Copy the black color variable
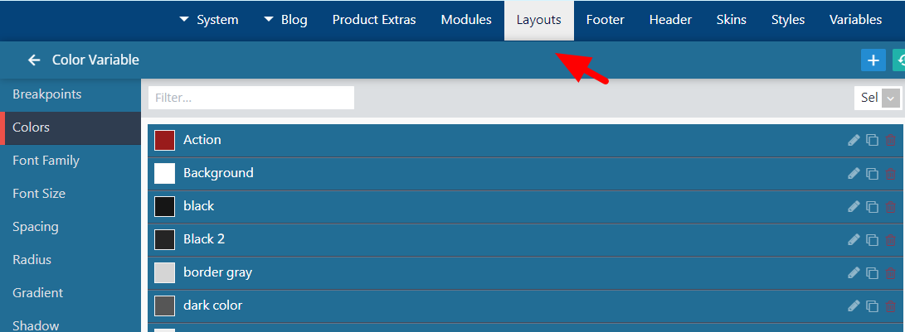Viewport: 905px width, 332px height. [872, 206]
